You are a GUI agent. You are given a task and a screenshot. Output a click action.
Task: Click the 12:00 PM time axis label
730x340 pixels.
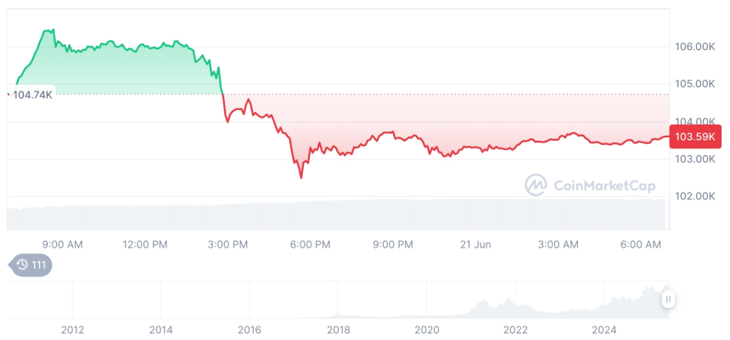click(145, 244)
